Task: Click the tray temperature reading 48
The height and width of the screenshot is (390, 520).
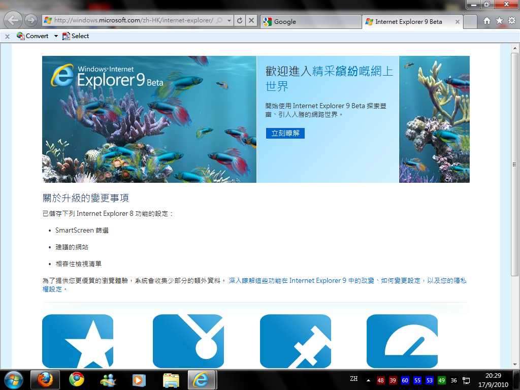Action: [380, 380]
